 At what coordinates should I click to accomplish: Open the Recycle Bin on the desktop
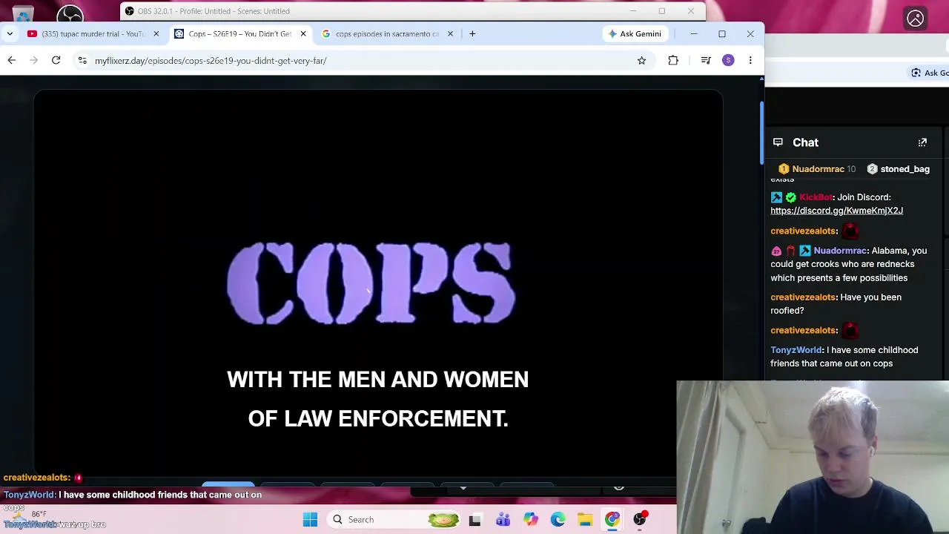pyautogui.click(x=22, y=13)
